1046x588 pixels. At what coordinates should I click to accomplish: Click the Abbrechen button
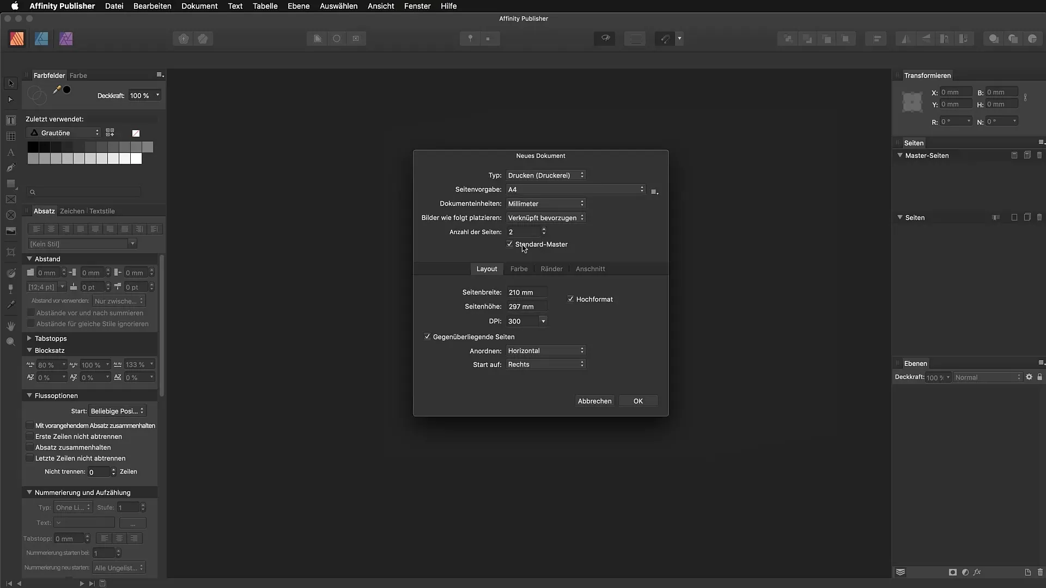pyautogui.click(x=594, y=401)
